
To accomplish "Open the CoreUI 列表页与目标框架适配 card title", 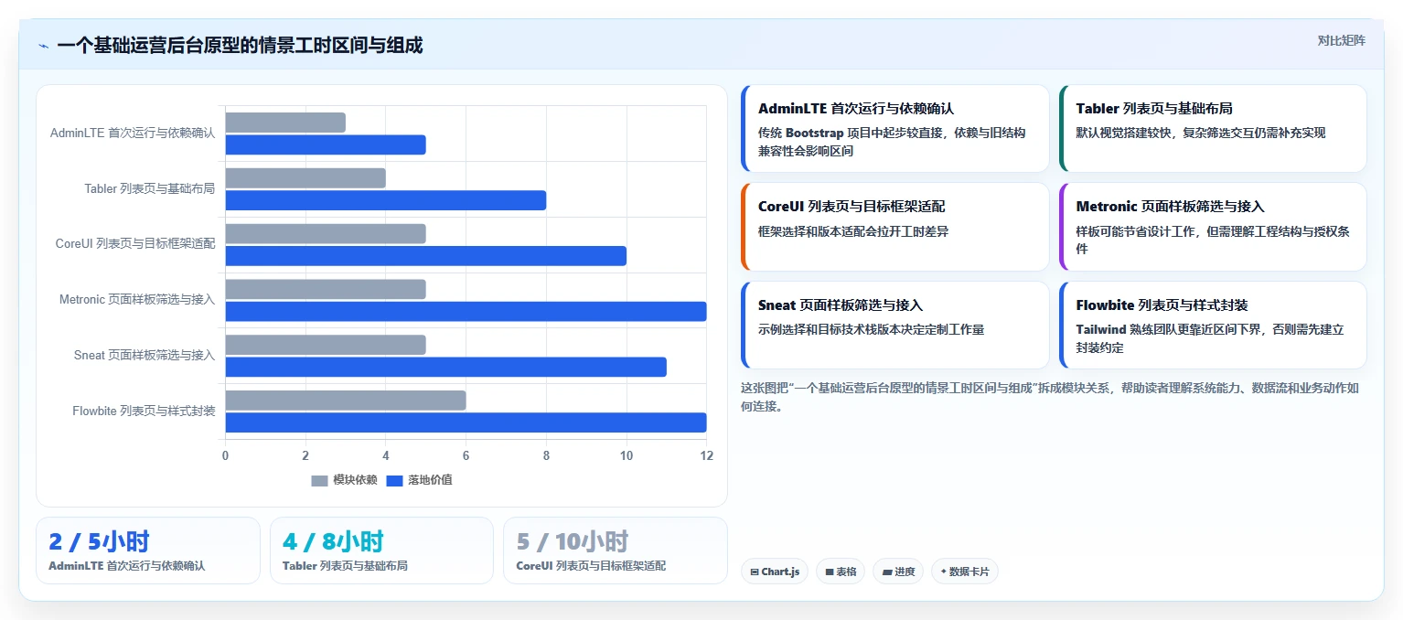I will pyautogui.click(x=851, y=207).
